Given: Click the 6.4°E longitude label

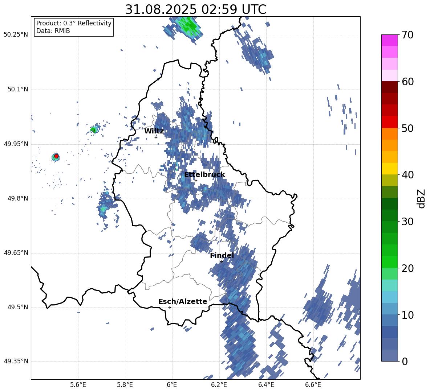Looking at the screenshot, I should pyautogui.click(x=266, y=385).
